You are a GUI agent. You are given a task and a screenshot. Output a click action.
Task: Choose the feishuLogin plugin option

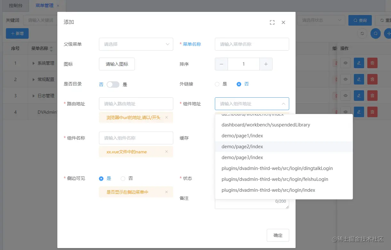tap(284, 179)
